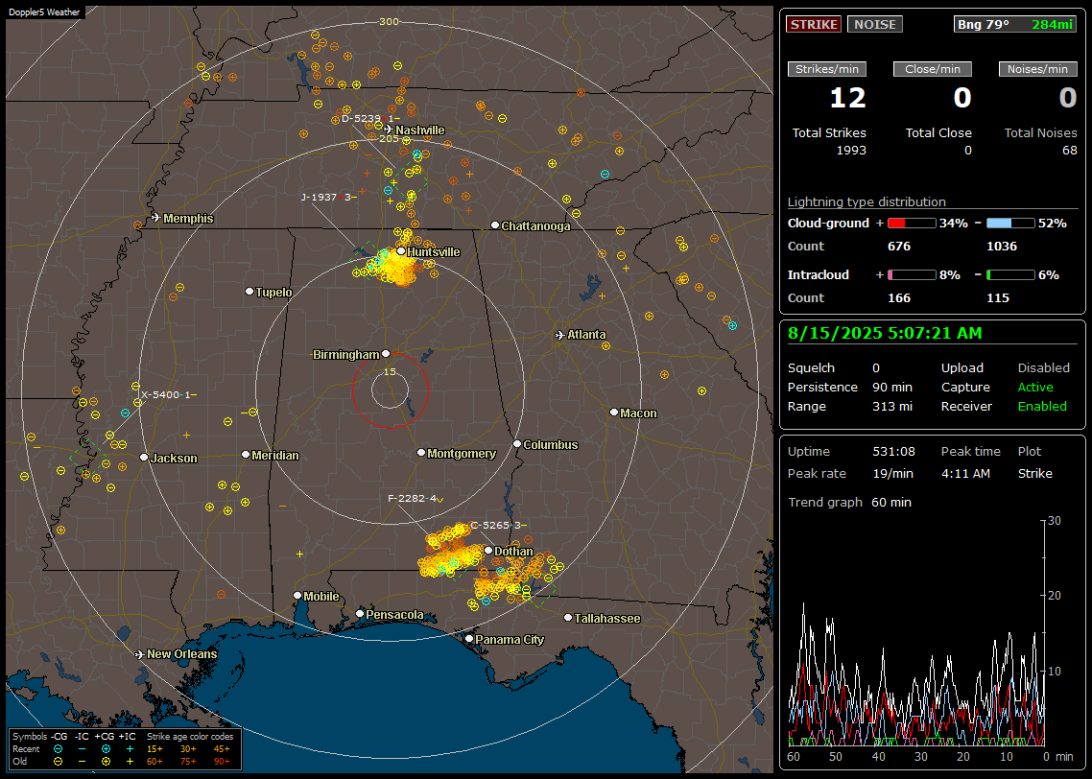
Task: Click the Montgomery city marker
Action: pyautogui.click(x=421, y=453)
